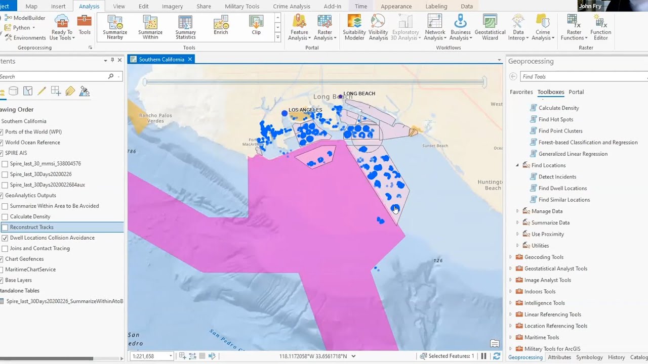Open the Tools toolbox button
Screen dimensions: 648x364
coord(85,25)
